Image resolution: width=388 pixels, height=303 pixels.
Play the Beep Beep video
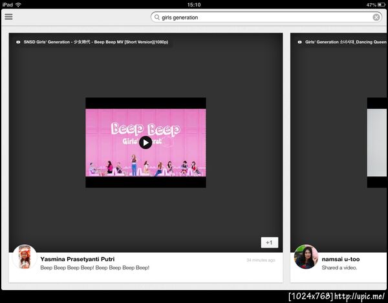pyautogui.click(x=145, y=143)
